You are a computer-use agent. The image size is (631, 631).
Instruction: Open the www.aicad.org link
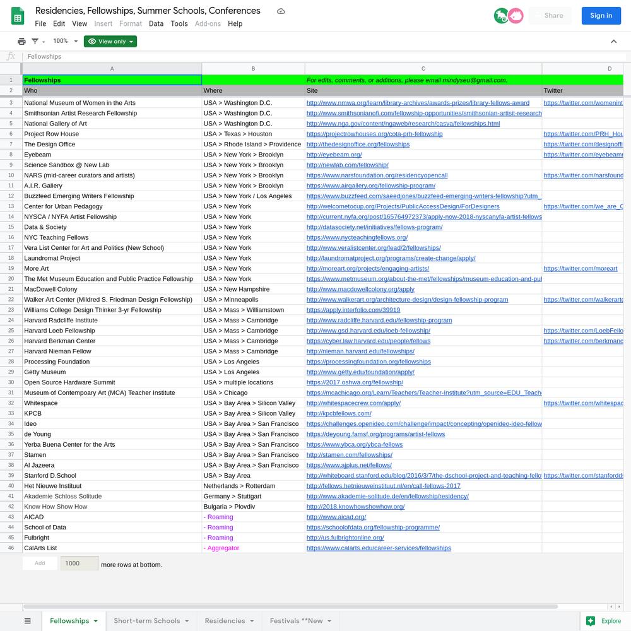[336, 517]
